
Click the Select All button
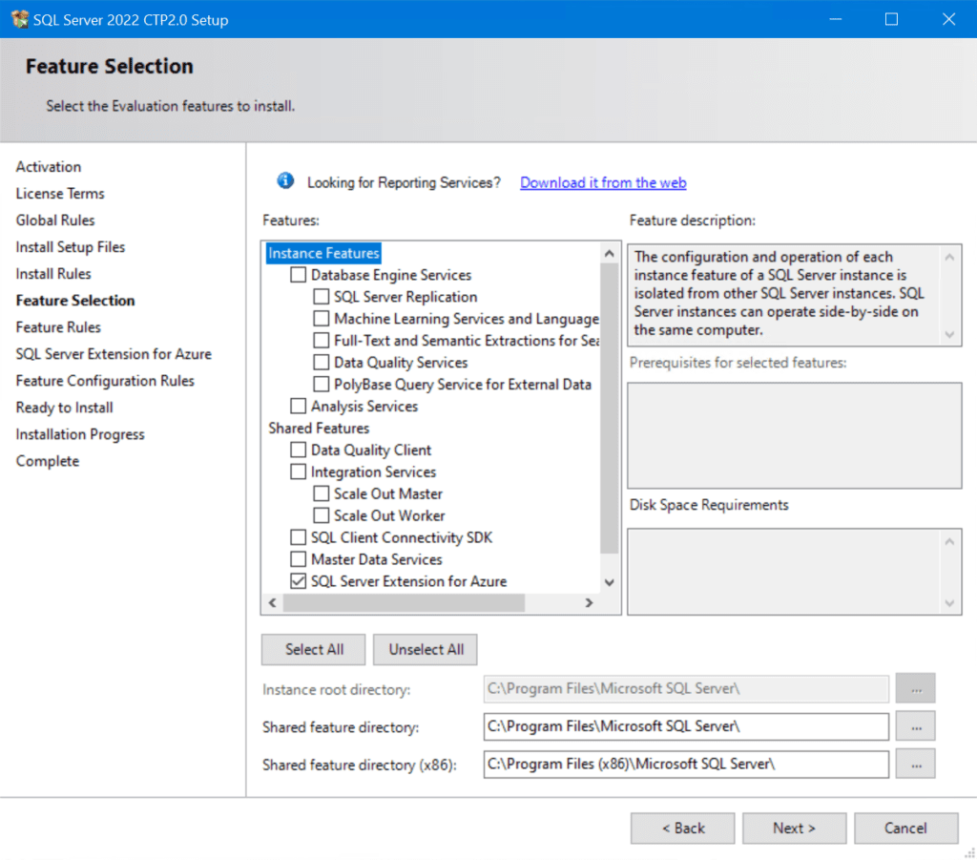tap(313, 649)
